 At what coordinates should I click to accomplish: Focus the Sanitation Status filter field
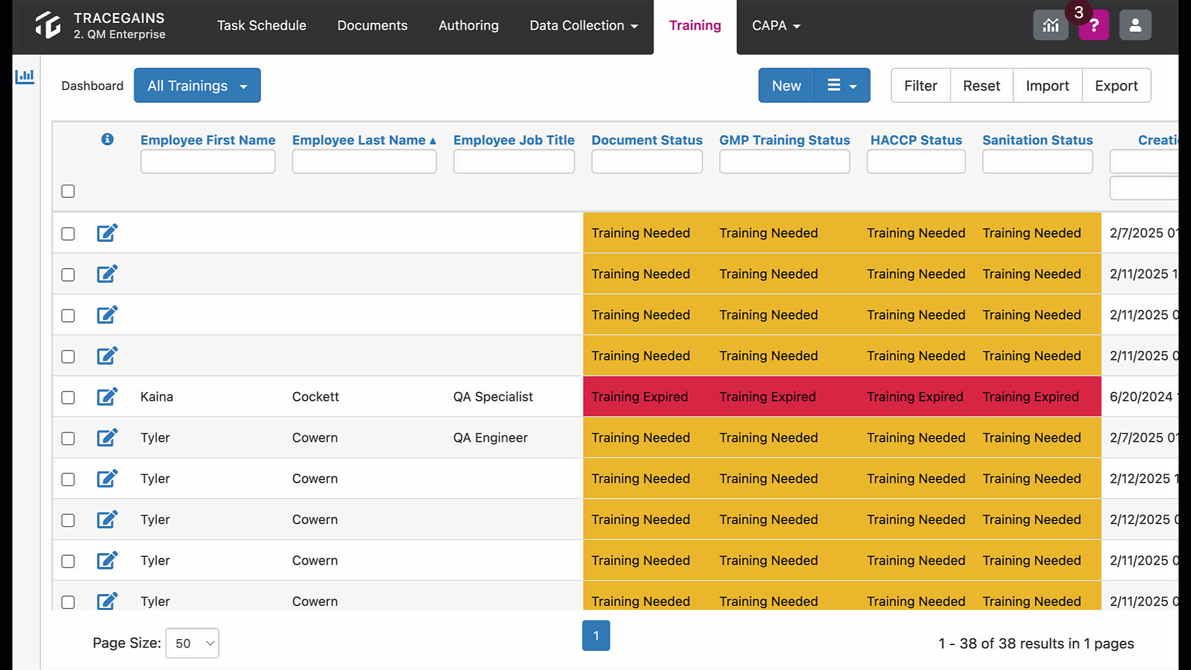[x=1038, y=162]
